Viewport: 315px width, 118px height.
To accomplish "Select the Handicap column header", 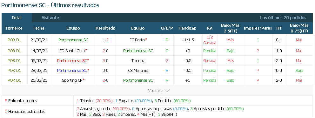I will click(x=187, y=28).
